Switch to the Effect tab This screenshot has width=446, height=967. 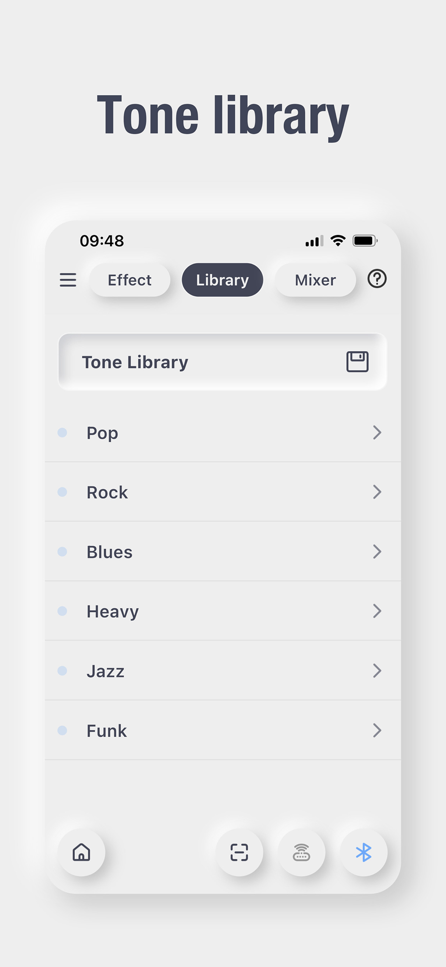click(x=129, y=280)
